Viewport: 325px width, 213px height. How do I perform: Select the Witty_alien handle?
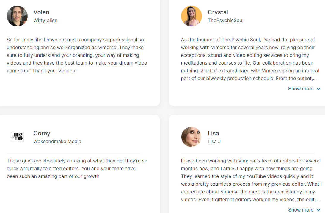[x=45, y=20]
